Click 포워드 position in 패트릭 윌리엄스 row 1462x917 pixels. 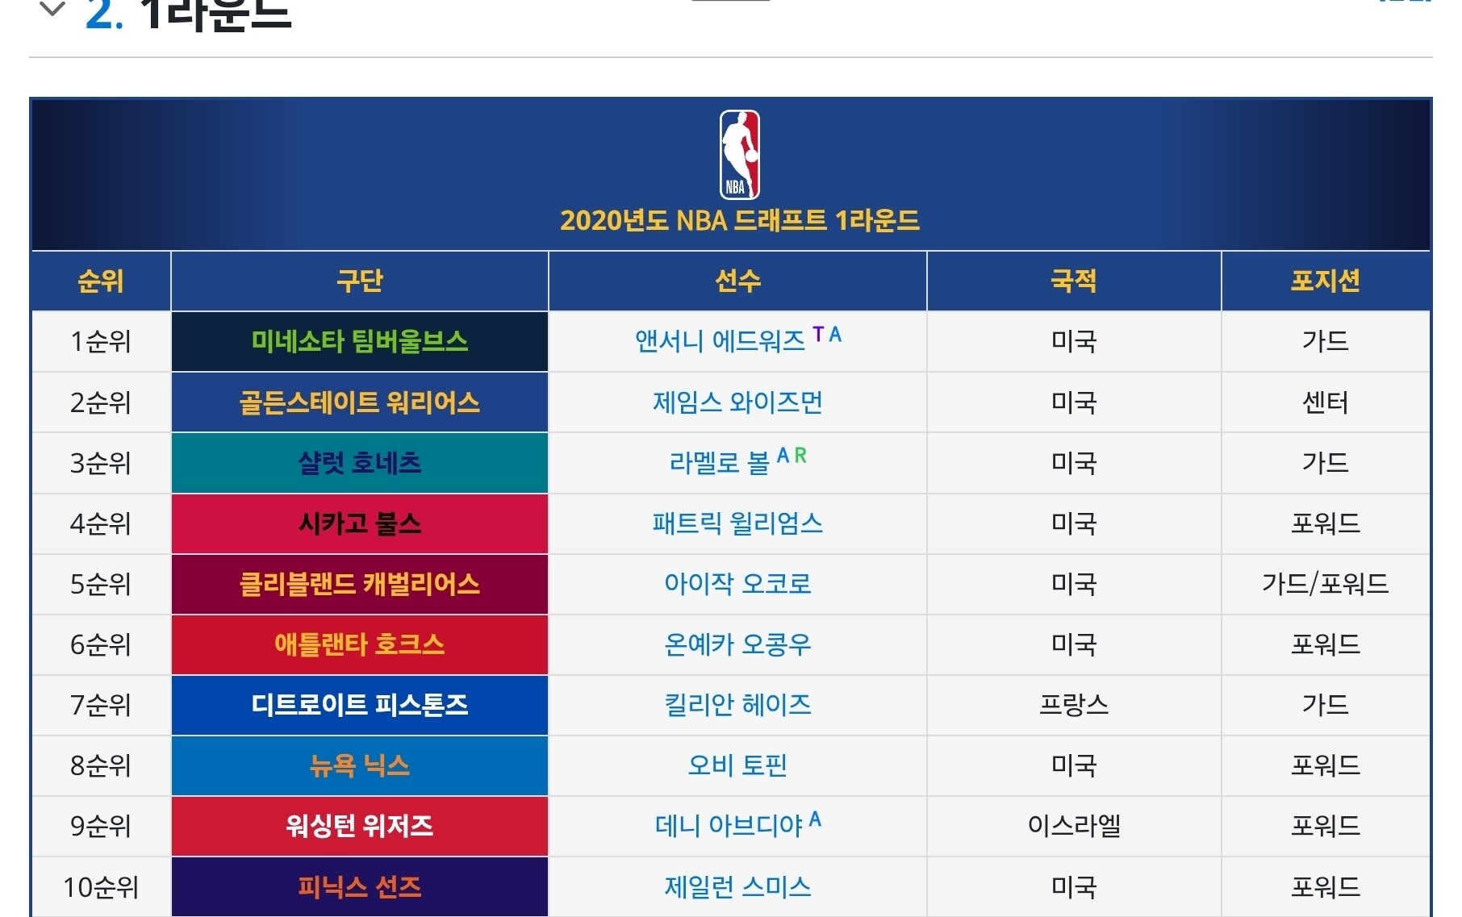(x=1326, y=523)
